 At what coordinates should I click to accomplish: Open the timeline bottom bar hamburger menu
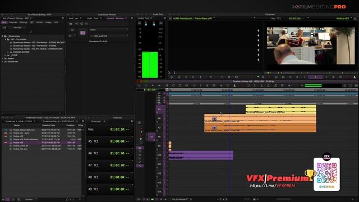(x=139, y=200)
